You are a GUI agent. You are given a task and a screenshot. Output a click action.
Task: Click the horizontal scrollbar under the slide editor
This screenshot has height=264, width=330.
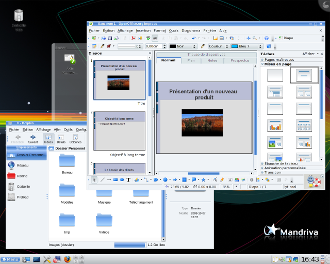tap(204, 173)
